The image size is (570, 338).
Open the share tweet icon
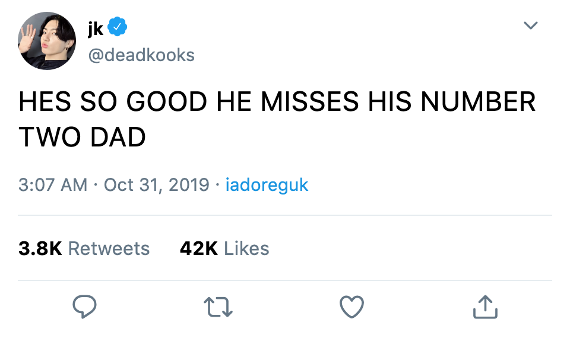pyautogui.click(x=485, y=307)
